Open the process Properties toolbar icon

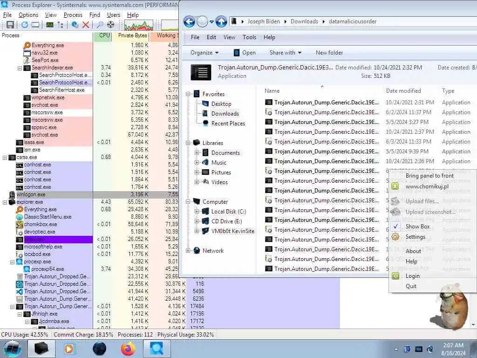click(x=75, y=25)
